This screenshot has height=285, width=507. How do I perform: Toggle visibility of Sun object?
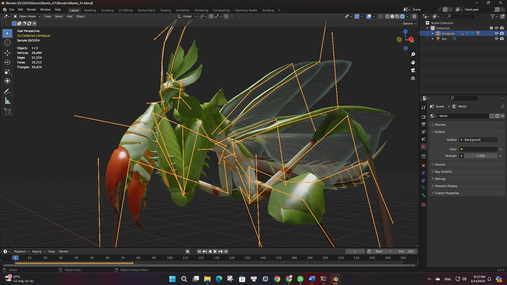pyautogui.click(x=497, y=39)
